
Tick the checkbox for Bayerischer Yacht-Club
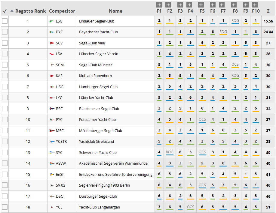(5, 32)
